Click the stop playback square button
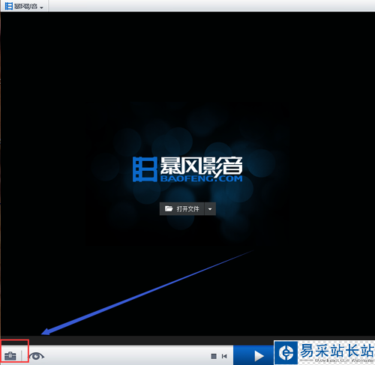The image size is (375, 365). click(214, 356)
